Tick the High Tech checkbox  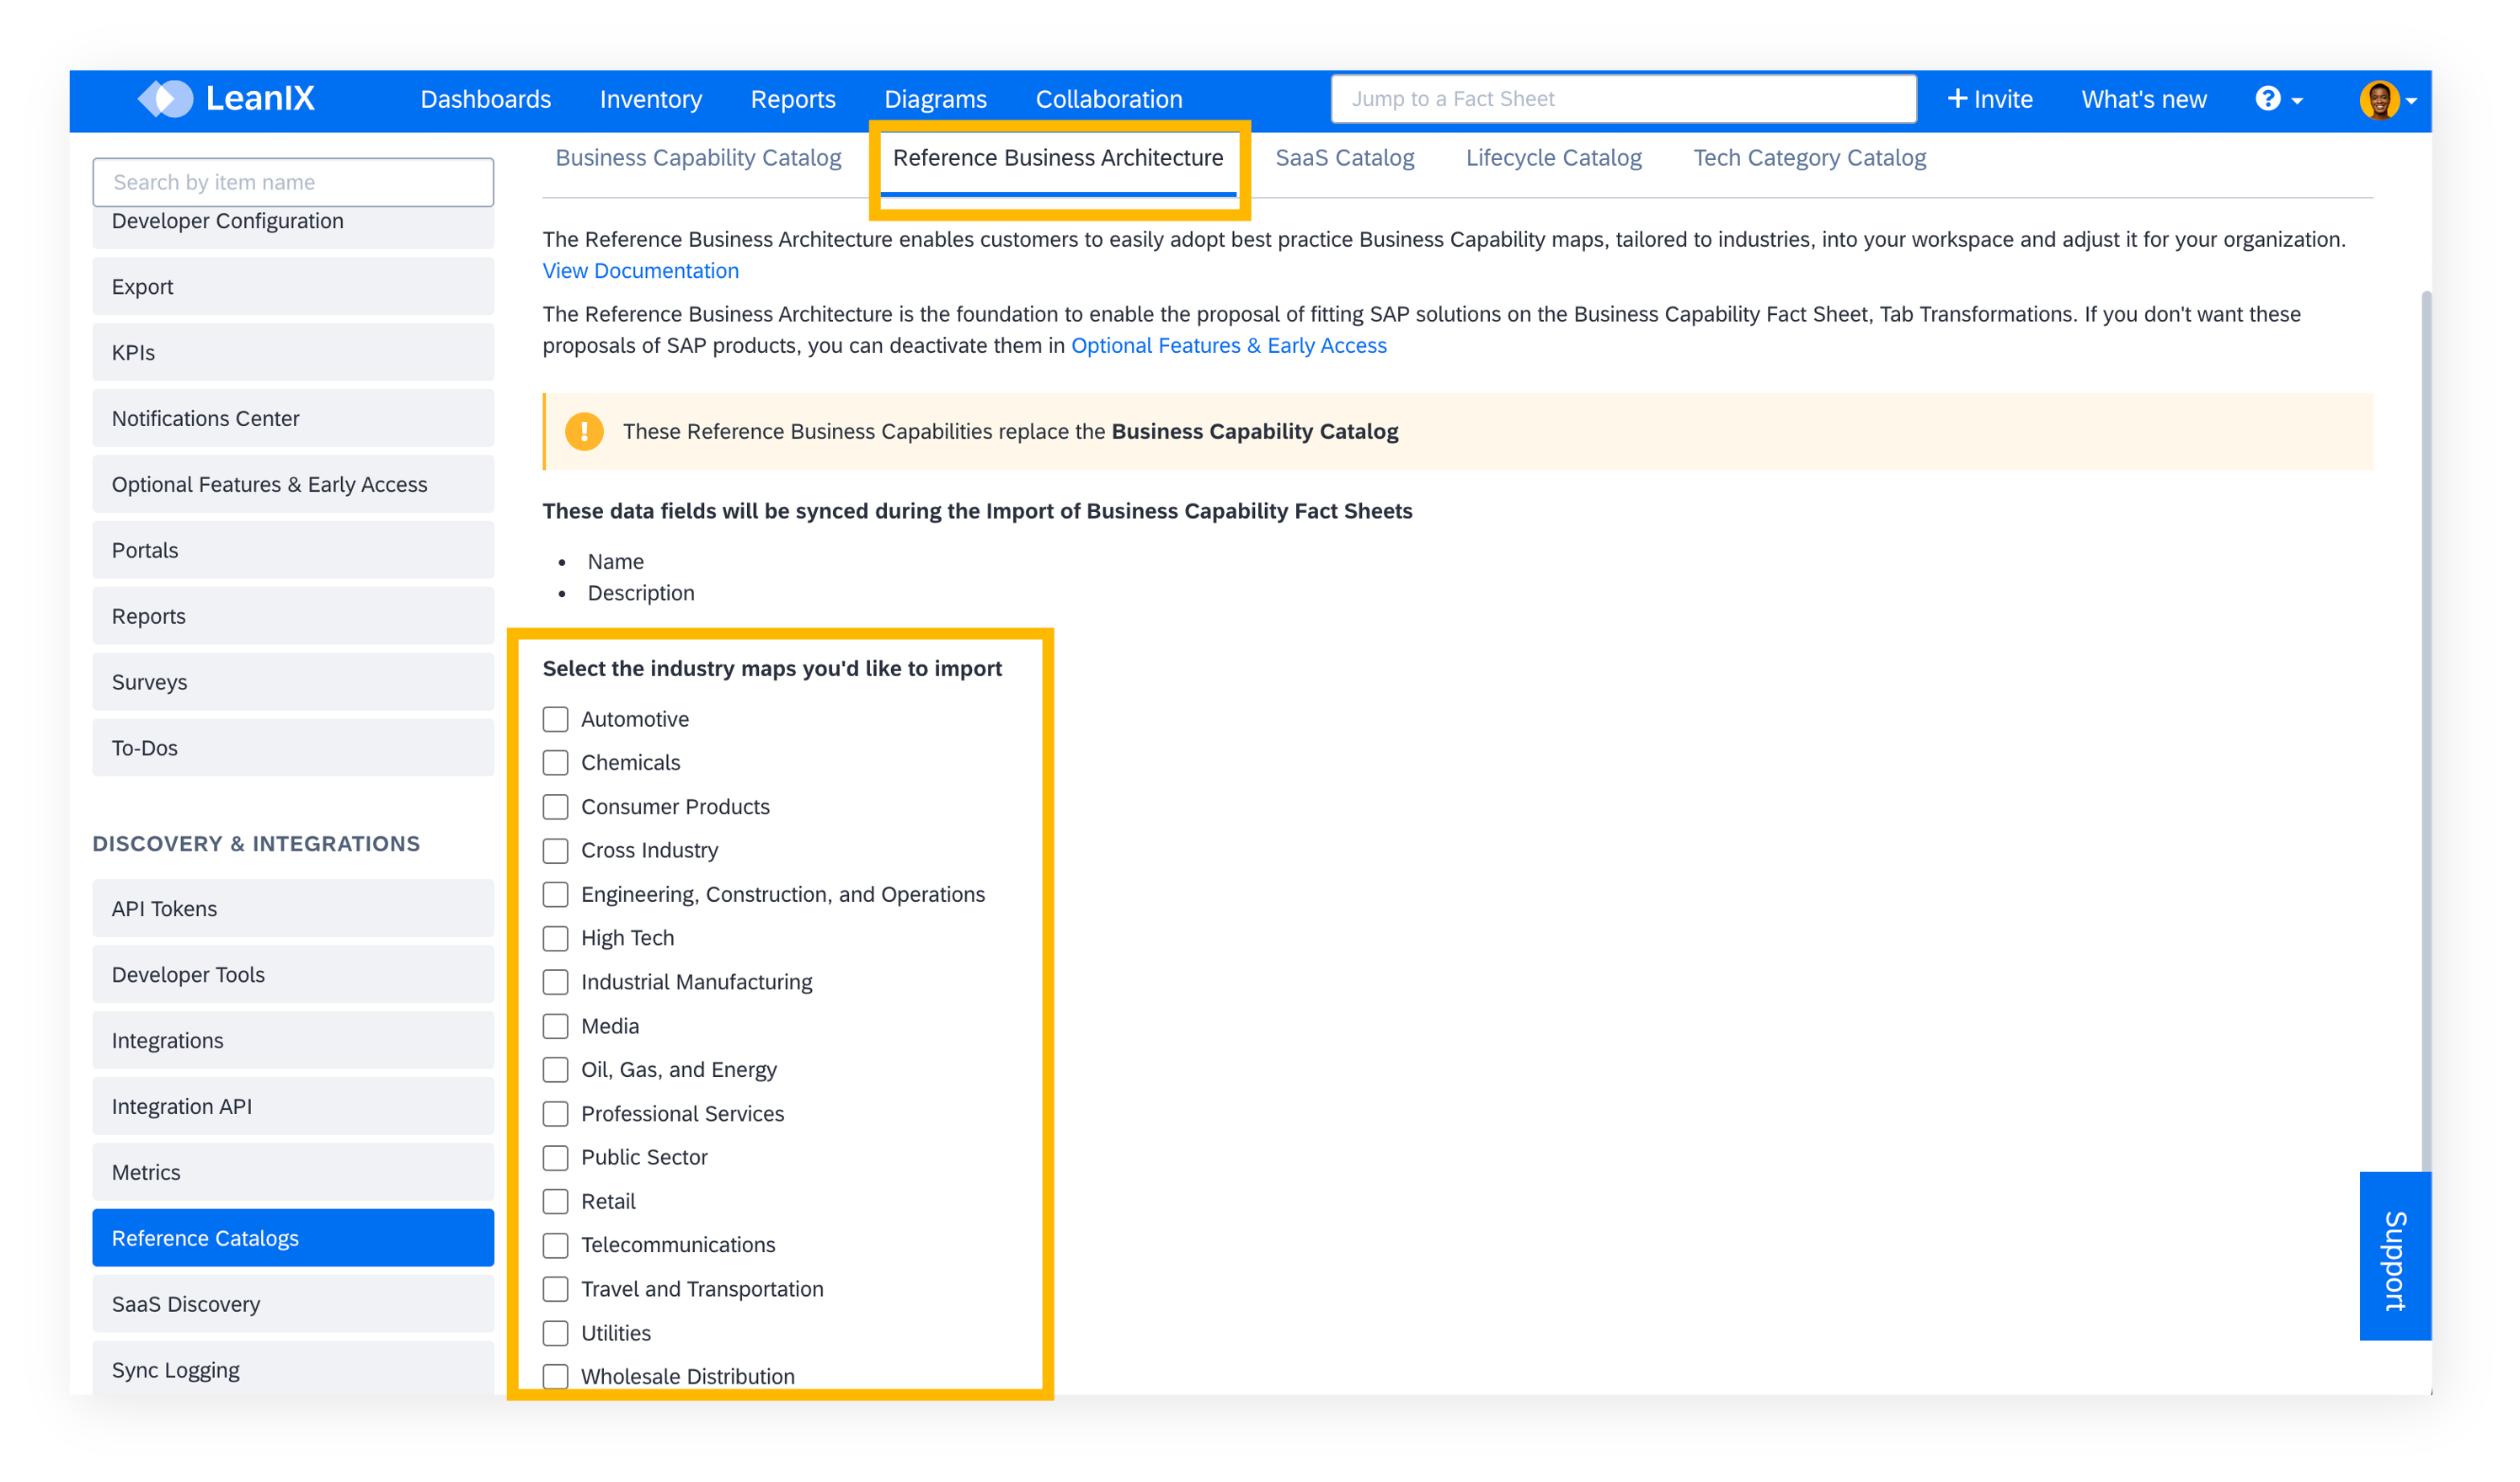click(x=556, y=938)
